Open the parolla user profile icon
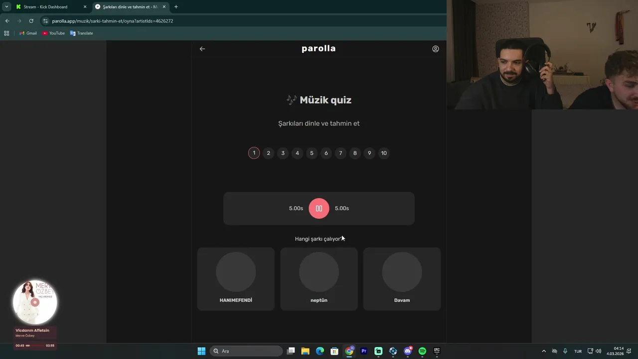 pos(436,49)
